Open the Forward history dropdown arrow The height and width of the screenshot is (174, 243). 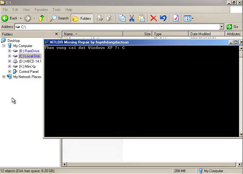[35, 18]
